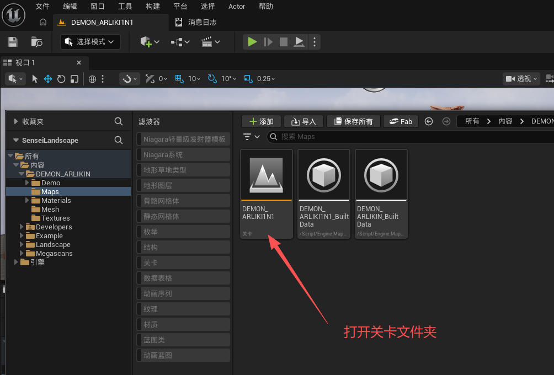The height and width of the screenshot is (375, 554).
Task: Start play in editor
Action: tap(252, 42)
